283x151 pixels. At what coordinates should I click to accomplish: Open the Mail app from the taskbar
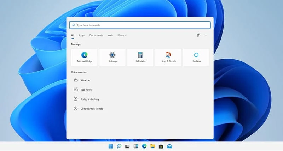[x=169, y=146]
